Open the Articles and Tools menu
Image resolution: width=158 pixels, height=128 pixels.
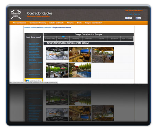(56, 23)
